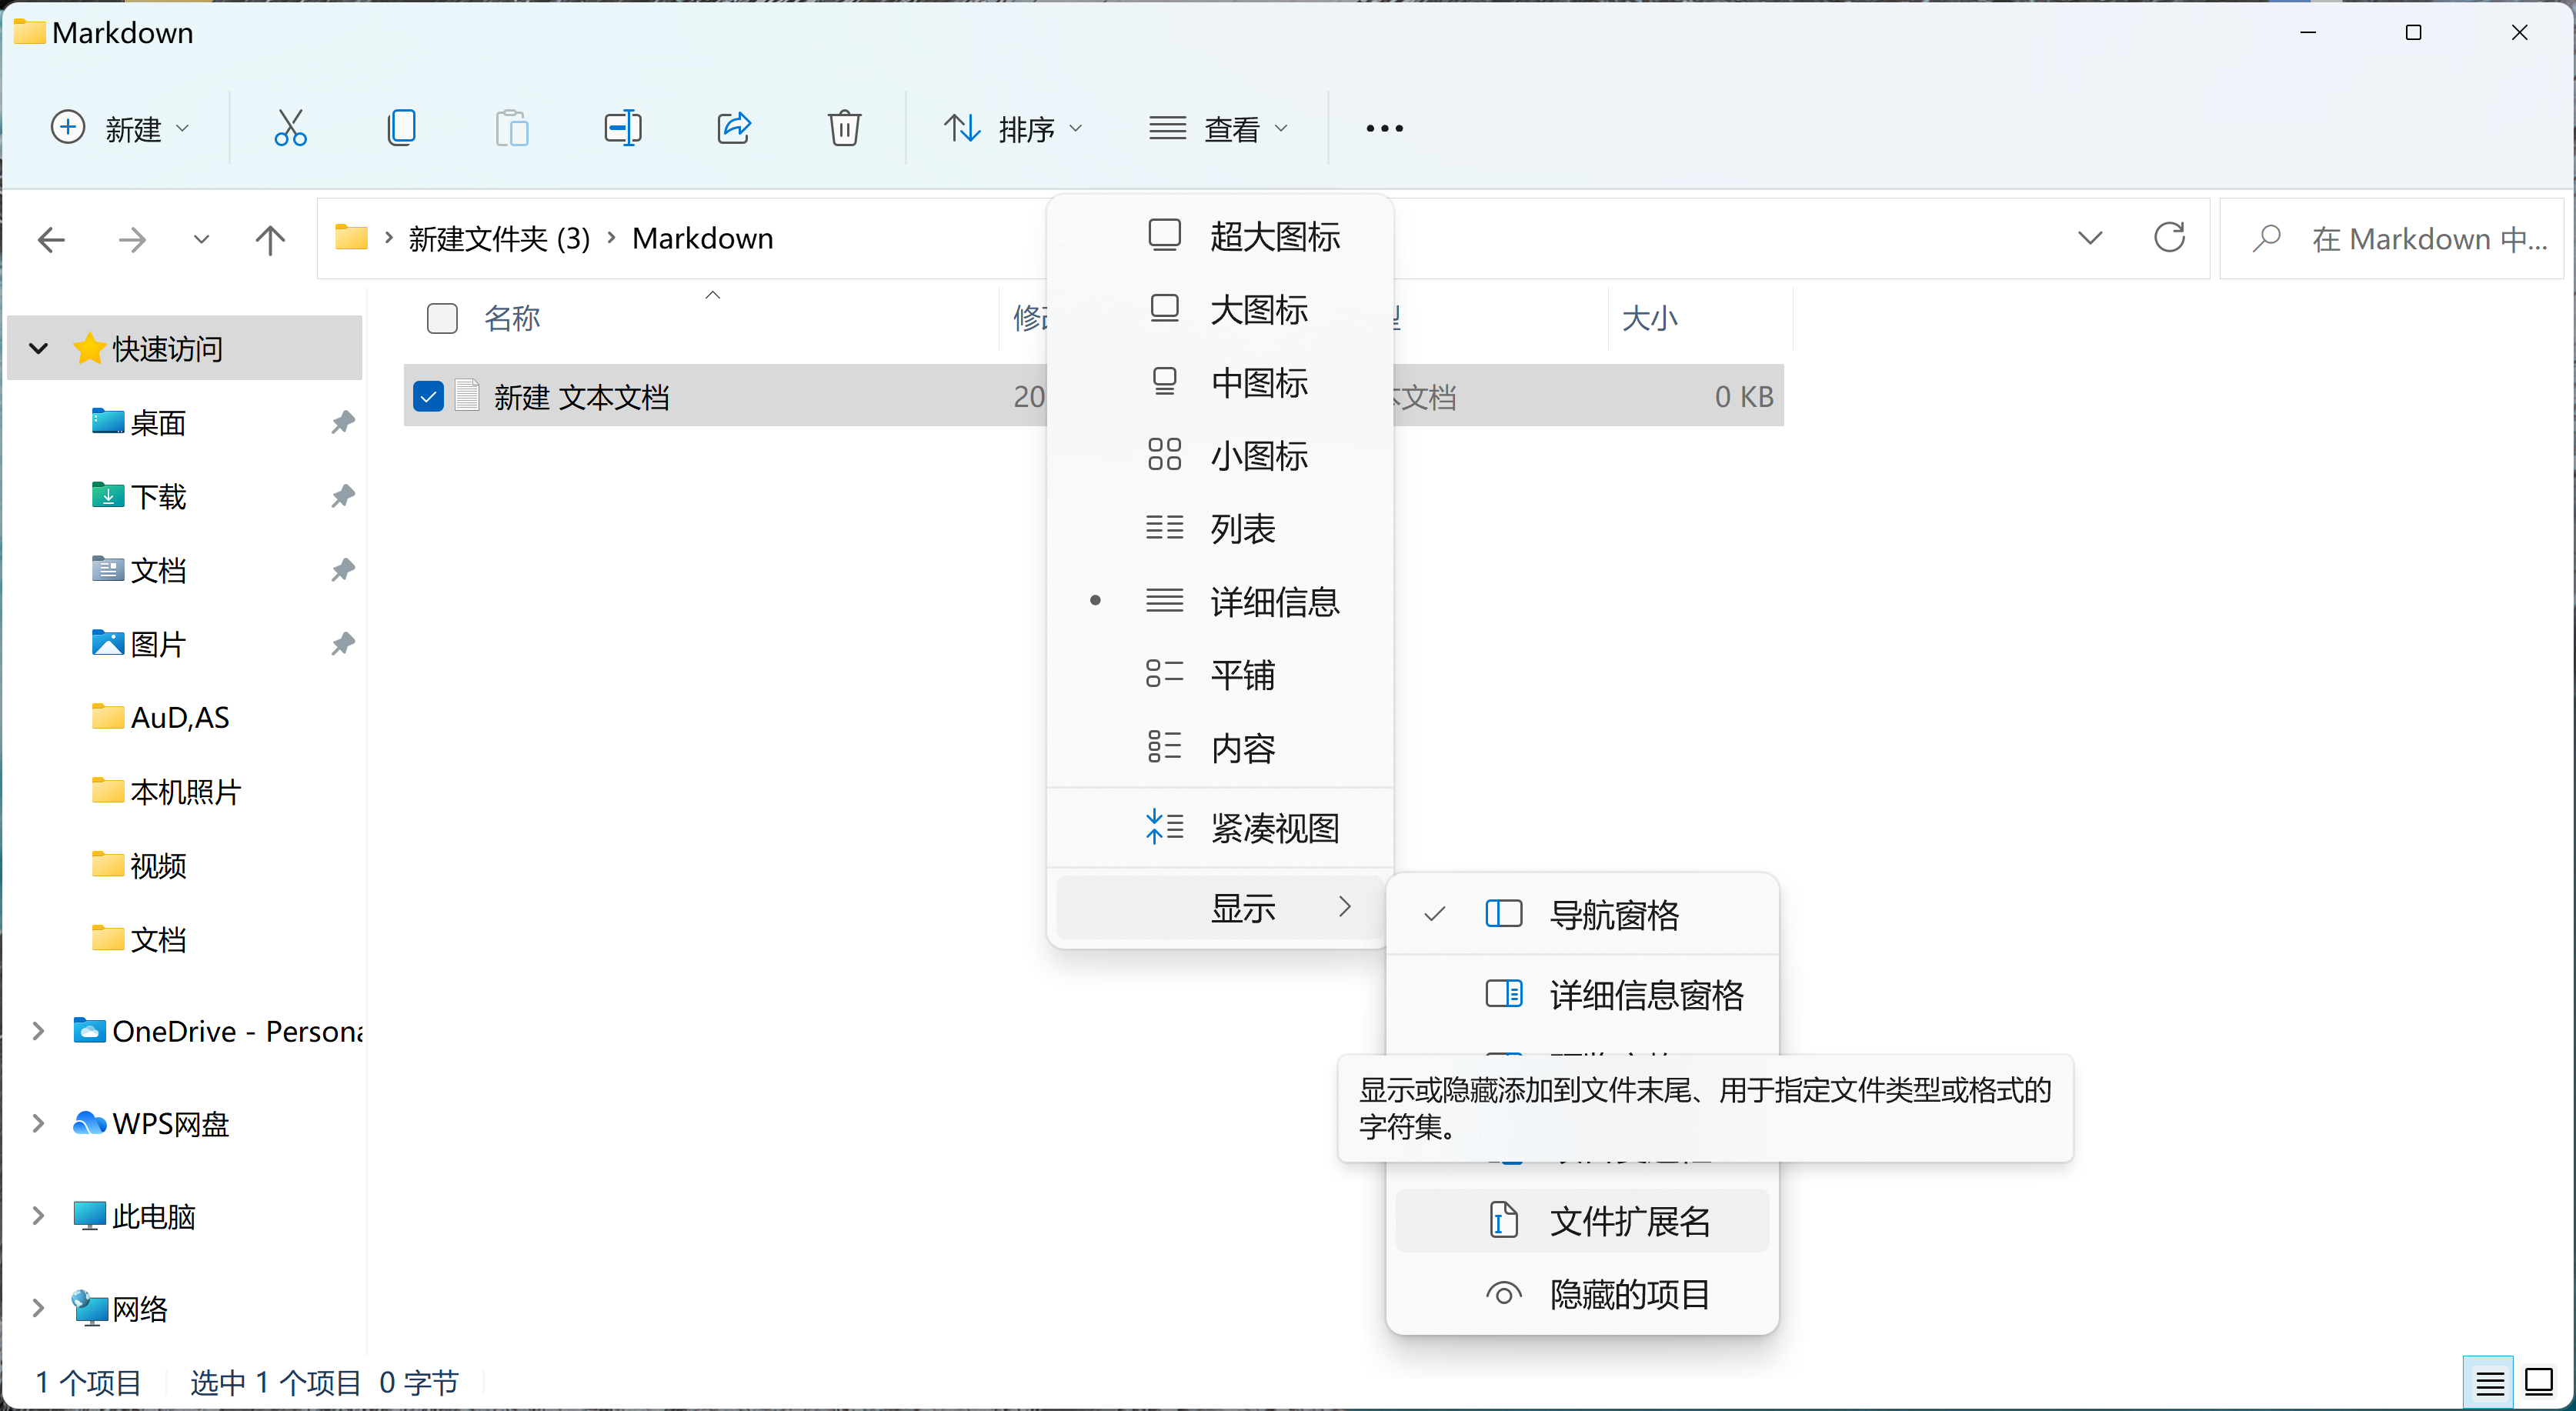The width and height of the screenshot is (2576, 1411).
Task: Cut the selected file
Action: tap(290, 127)
